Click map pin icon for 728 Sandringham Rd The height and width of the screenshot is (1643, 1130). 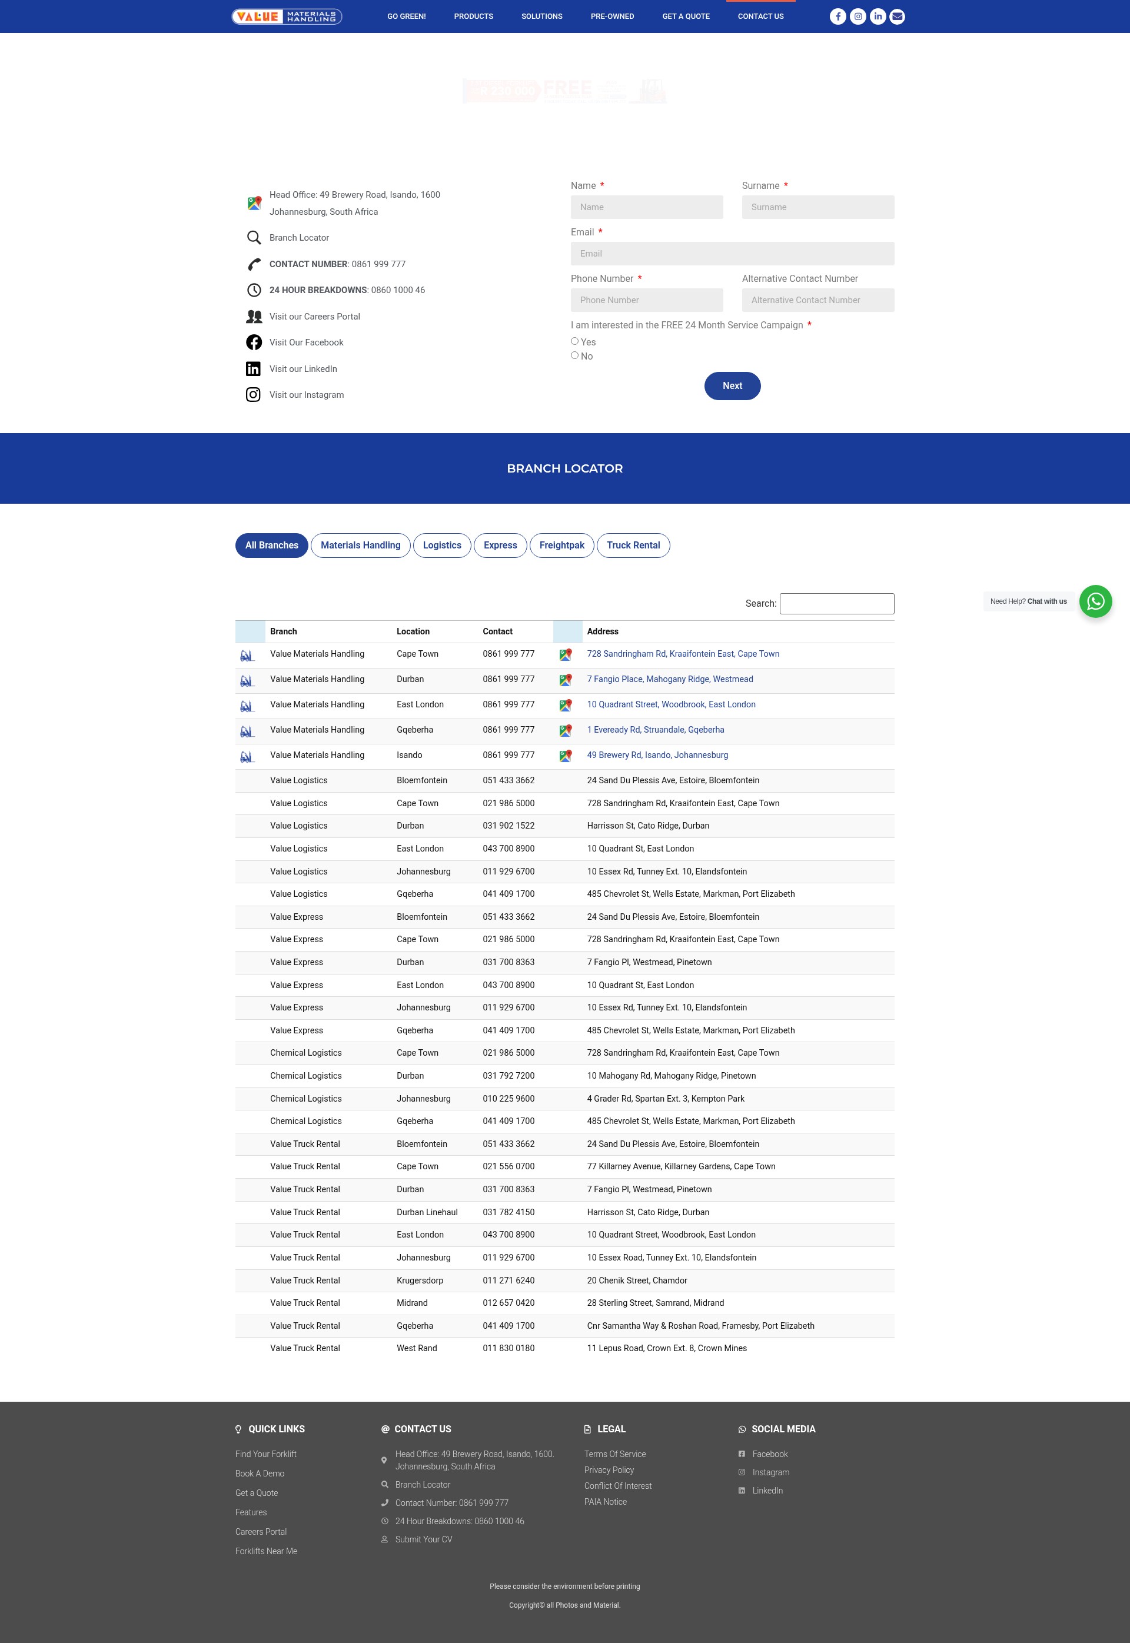click(565, 656)
